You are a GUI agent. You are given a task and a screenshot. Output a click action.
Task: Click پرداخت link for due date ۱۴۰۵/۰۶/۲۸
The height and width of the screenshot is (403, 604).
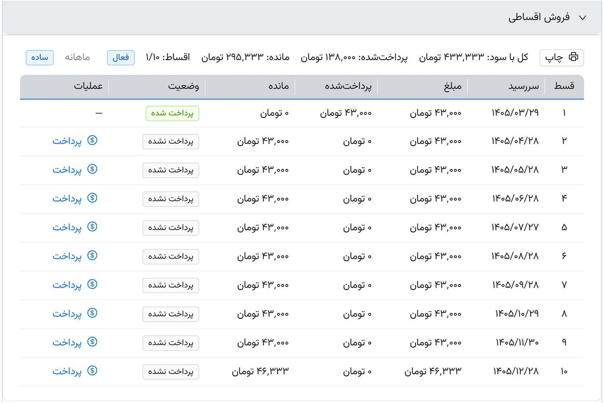pos(67,199)
